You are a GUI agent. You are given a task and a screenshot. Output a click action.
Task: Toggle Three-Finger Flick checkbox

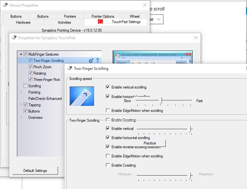(30, 79)
